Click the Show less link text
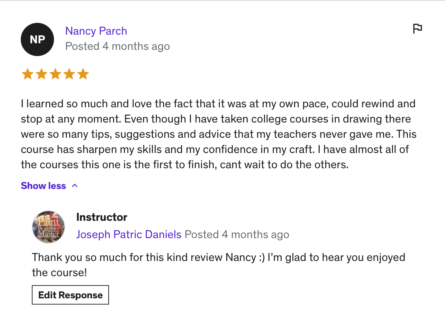The image size is (445, 326). tap(43, 186)
